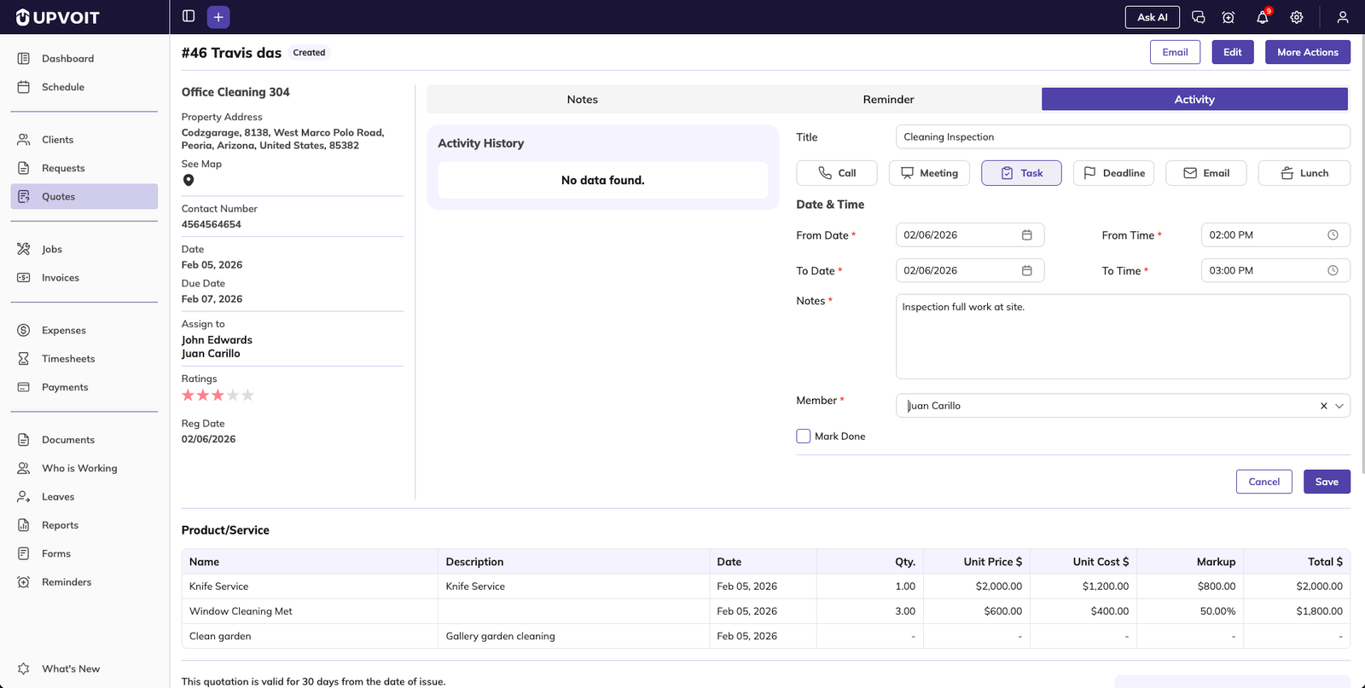This screenshot has height=688, width=1365.
Task: Open the settings gear icon
Action: [x=1296, y=17]
